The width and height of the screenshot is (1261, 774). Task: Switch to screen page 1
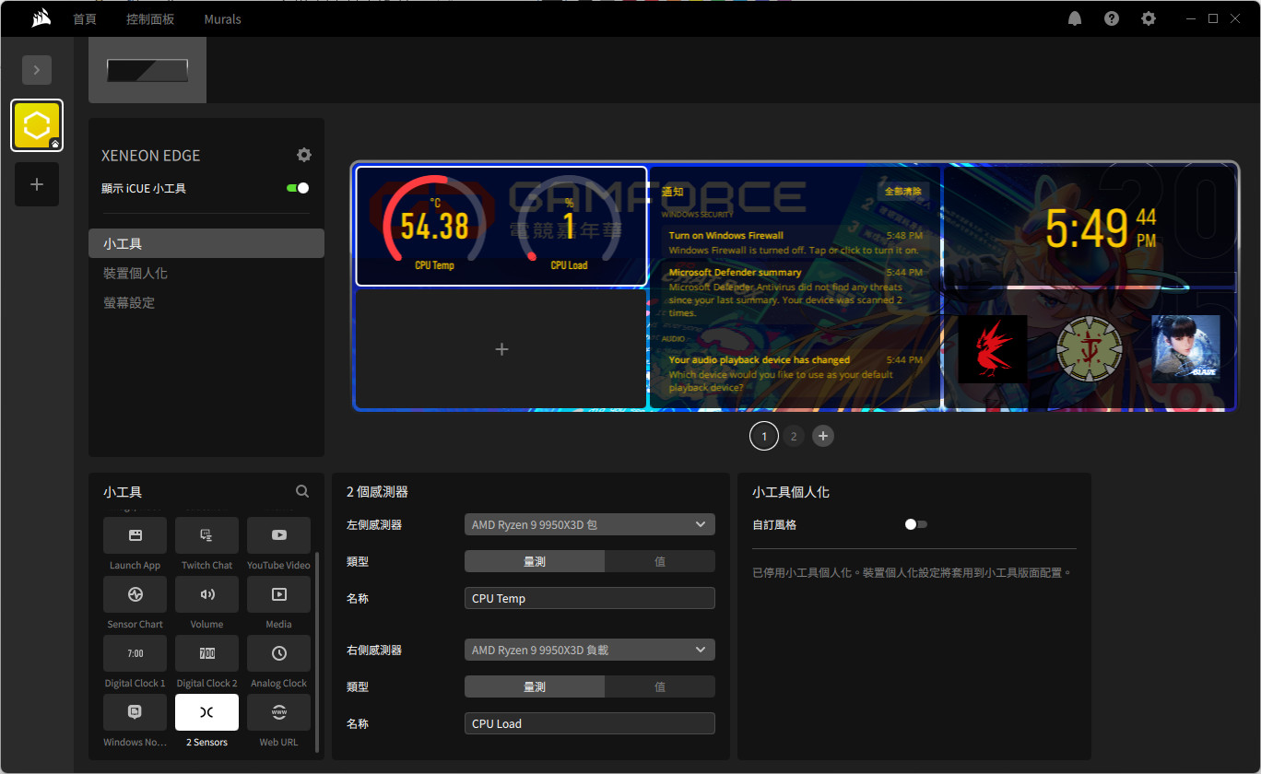click(764, 436)
